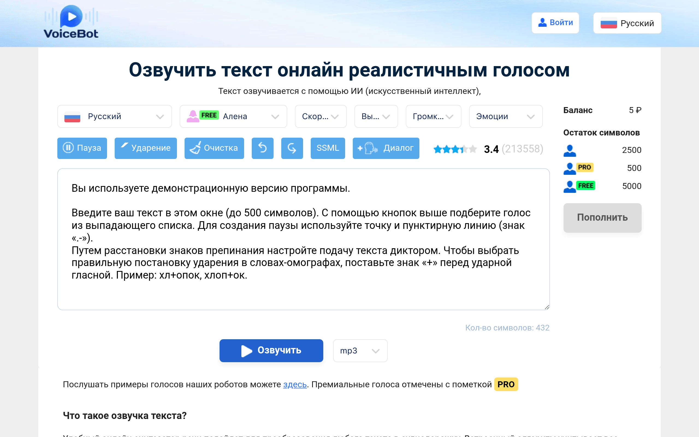Insert a pause with the Пауза button
Screen dimensions: 699x437
pyautogui.click(x=82, y=148)
